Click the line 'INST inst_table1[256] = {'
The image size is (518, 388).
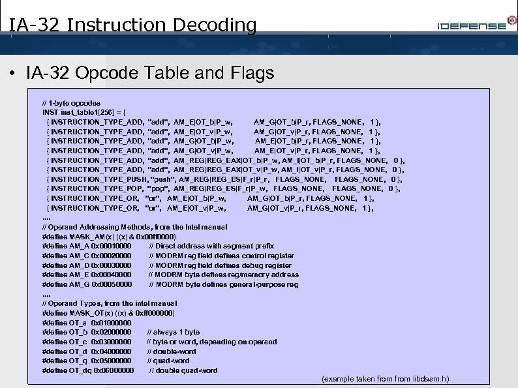[84, 112]
